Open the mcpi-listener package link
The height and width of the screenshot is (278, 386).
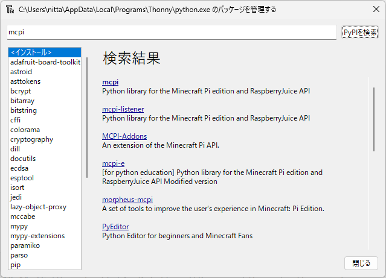123,109
